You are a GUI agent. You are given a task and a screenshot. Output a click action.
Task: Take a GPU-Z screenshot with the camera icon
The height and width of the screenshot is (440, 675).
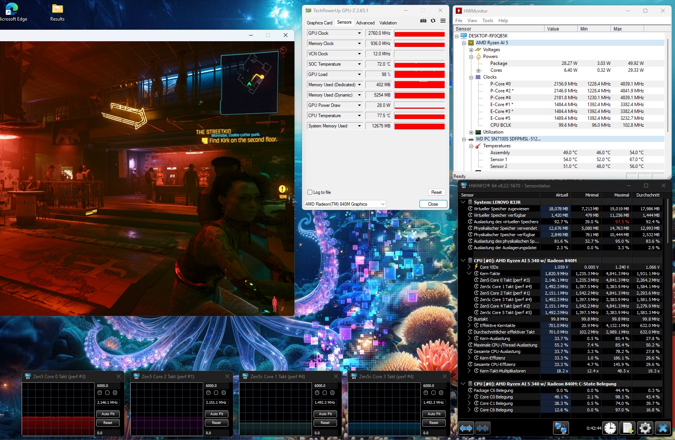click(x=423, y=21)
